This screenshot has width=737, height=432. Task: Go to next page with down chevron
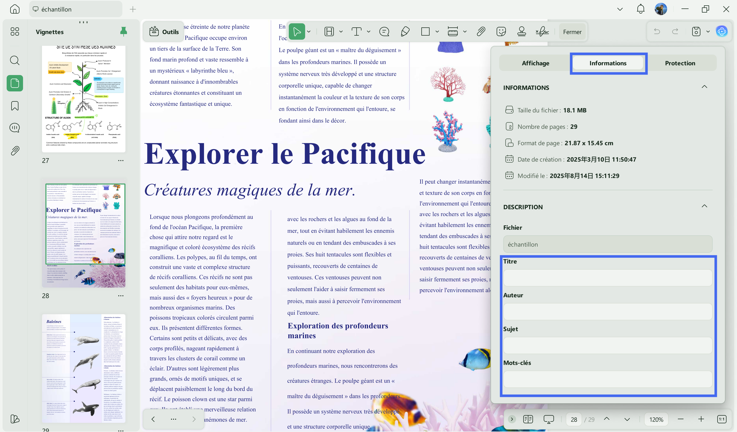pos(627,419)
